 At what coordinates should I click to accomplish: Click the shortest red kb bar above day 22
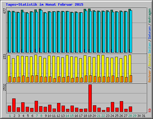tap(103, 111)
